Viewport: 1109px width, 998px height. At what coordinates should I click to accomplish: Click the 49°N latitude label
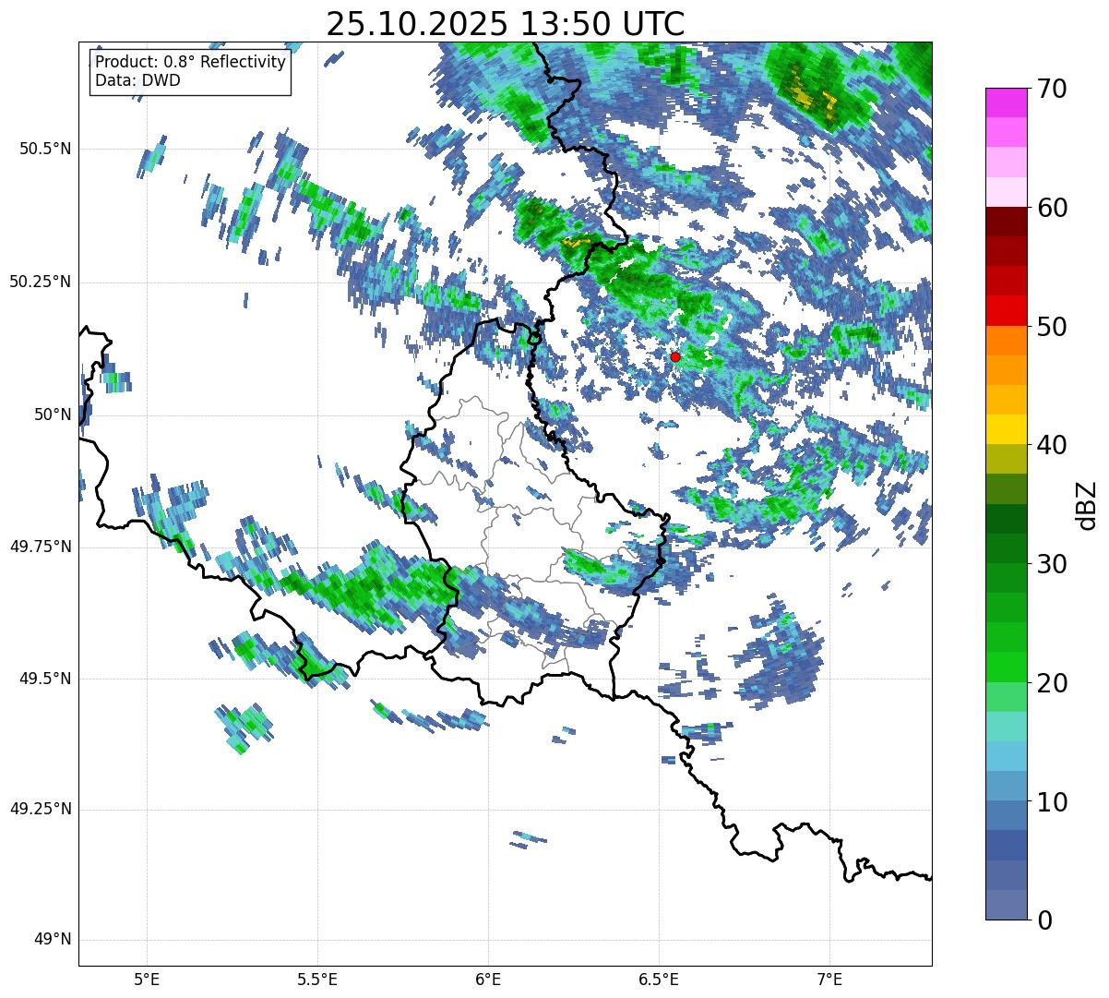[x=53, y=940]
